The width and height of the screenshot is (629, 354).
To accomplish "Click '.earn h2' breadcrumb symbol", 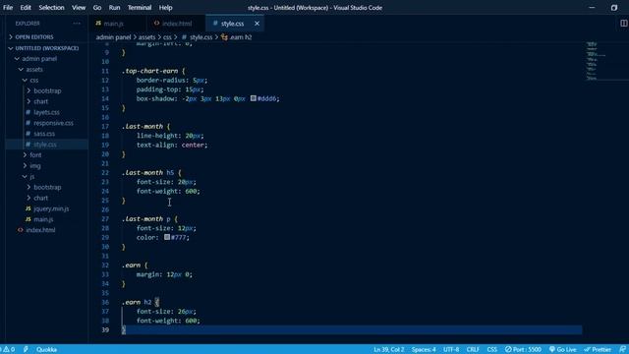I will [240, 37].
